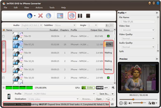
Task: Click the 26.7% progress bar
Action: 108,44
